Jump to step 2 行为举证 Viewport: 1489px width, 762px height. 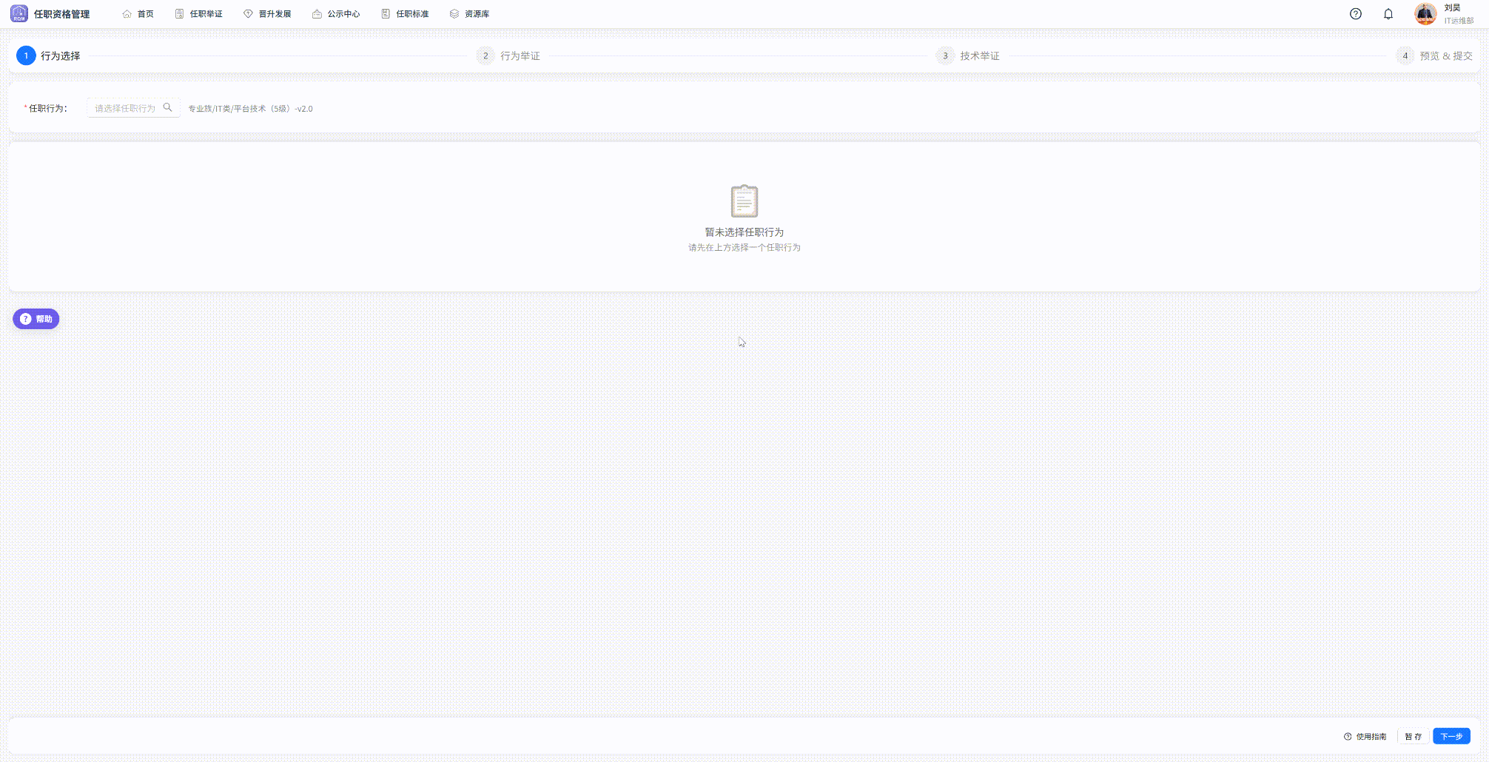509,56
